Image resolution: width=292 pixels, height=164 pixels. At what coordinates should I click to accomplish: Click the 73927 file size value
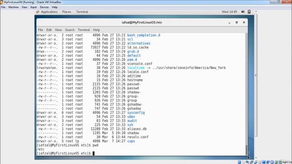tap(95, 47)
